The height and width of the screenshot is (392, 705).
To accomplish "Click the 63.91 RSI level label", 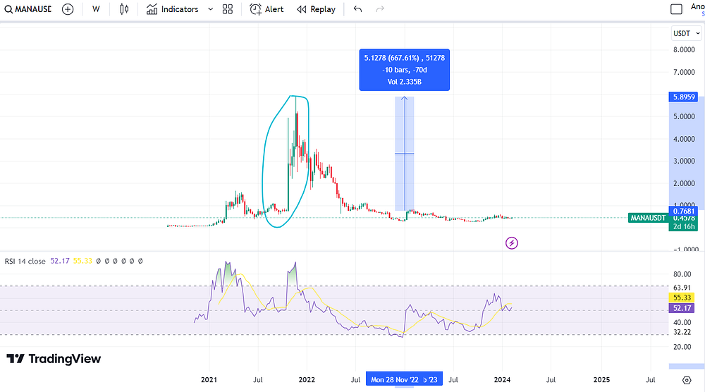I will tap(682, 288).
